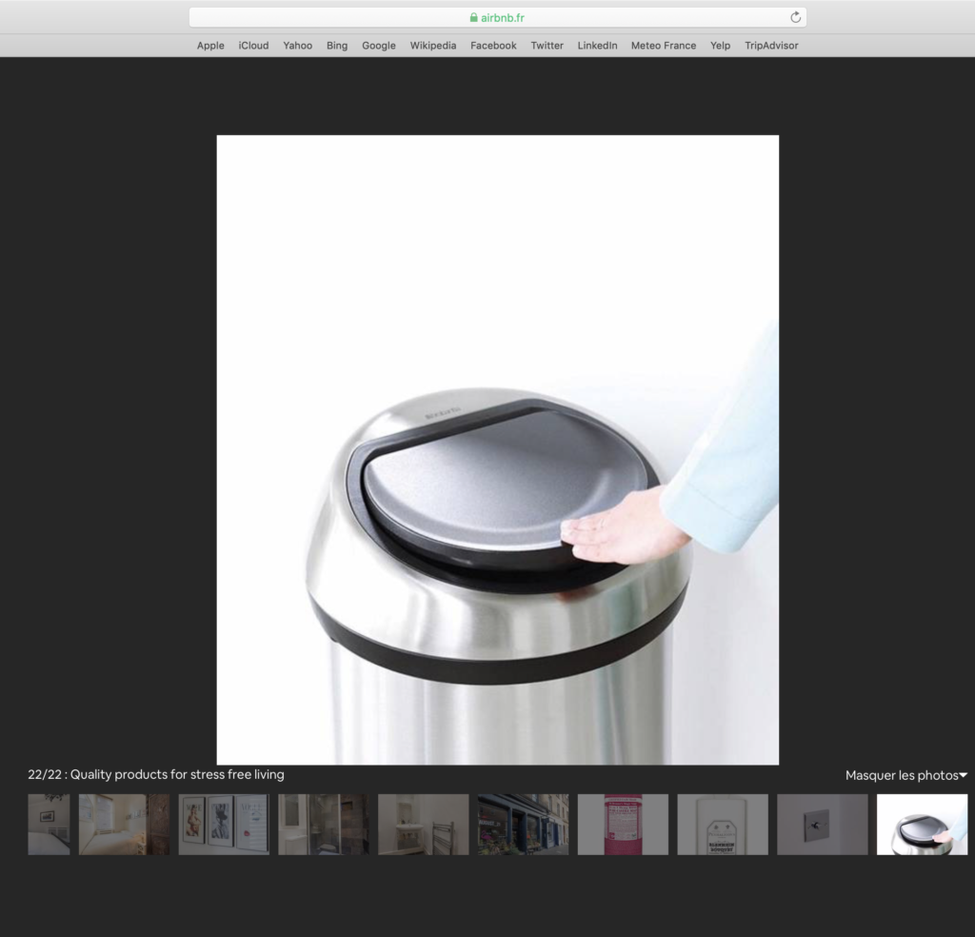Go to the TripAdvisor bookmark

pyautogui.click(x=771, y=46)
